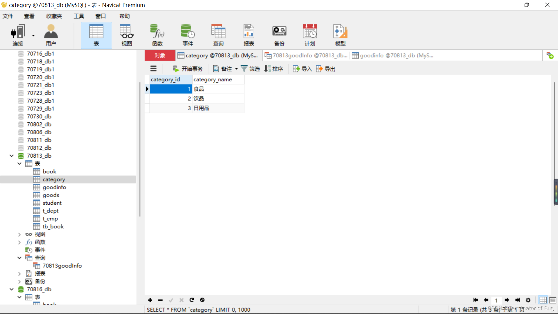Open the User (用户) management icon
The height and width of the screenshot is (314, 558).
click(51, 35)
